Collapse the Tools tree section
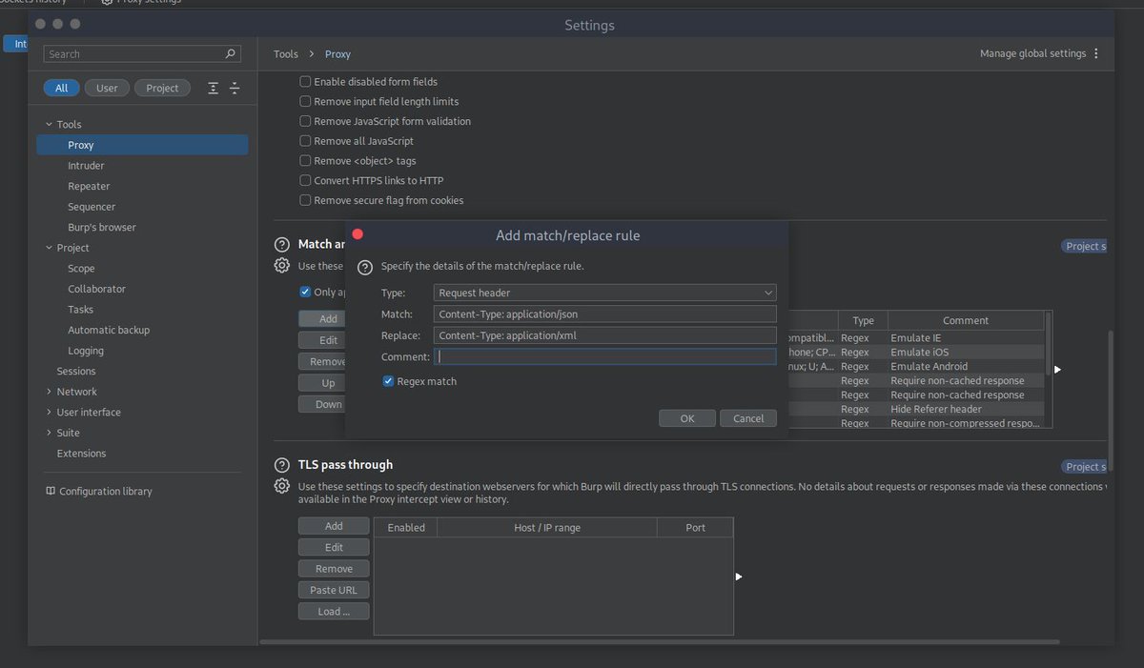1144x668 pixels. click(x=49, y=125)
